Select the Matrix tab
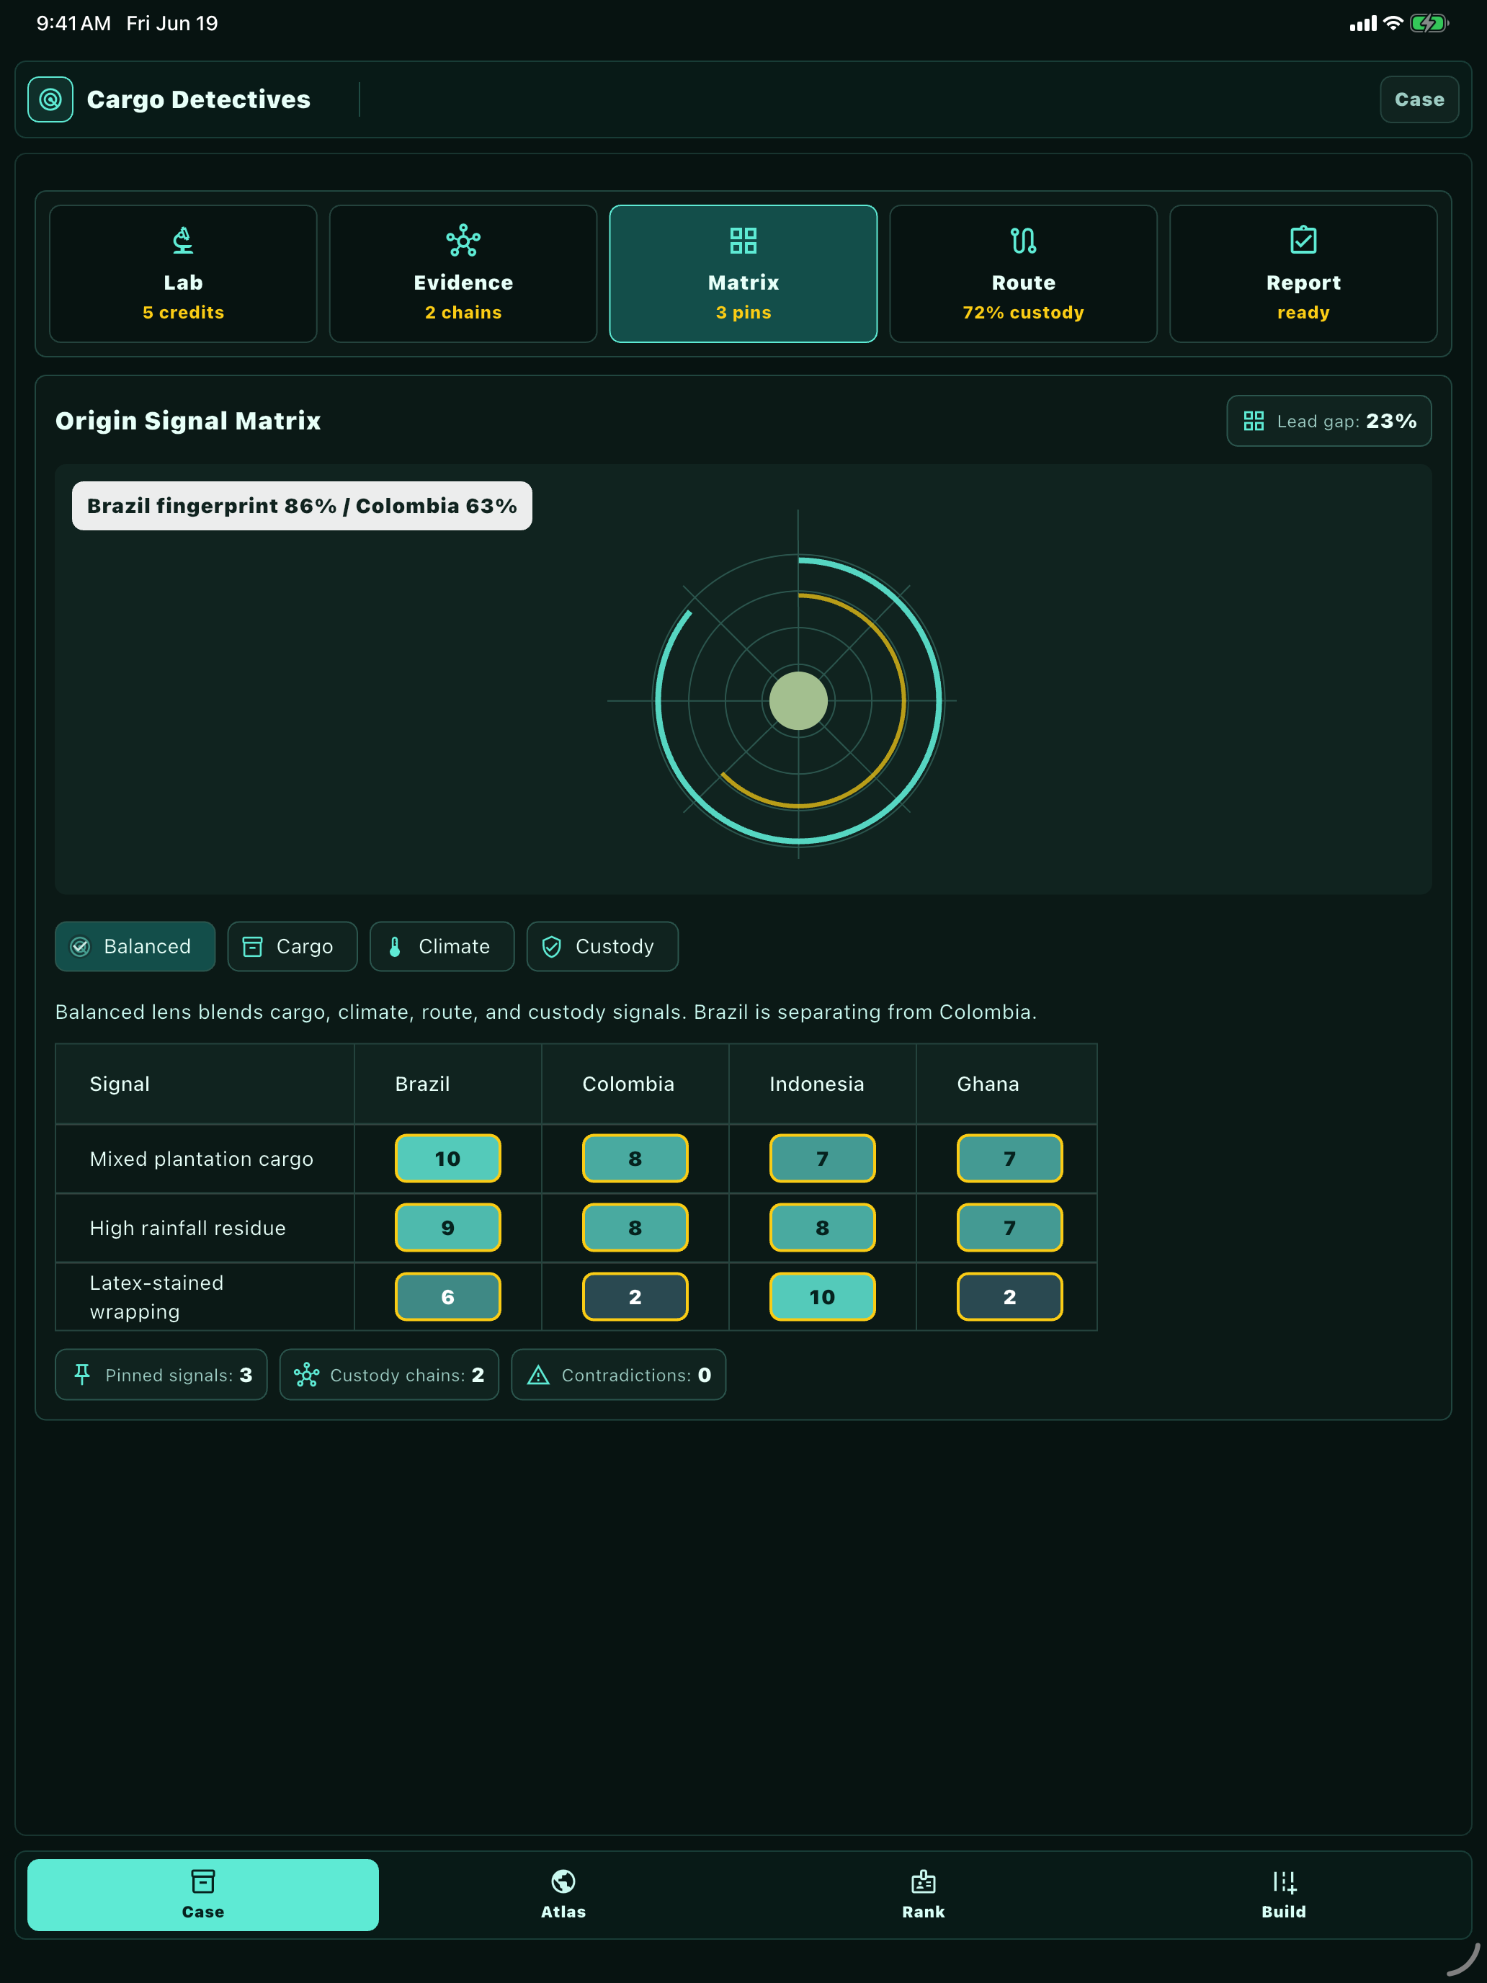The image size is (1487, 1983). [x=743, y=273]
